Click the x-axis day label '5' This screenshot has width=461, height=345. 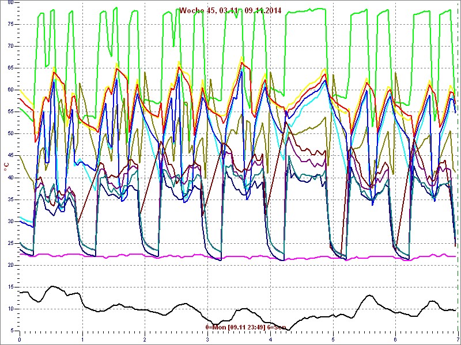[333, 340]
